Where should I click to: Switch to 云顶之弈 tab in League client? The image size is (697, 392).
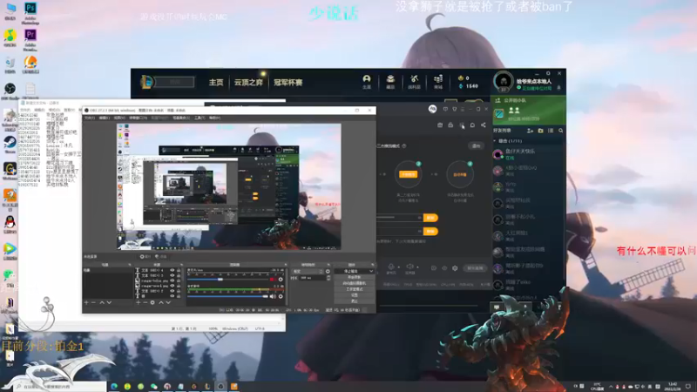pos(248,82)
